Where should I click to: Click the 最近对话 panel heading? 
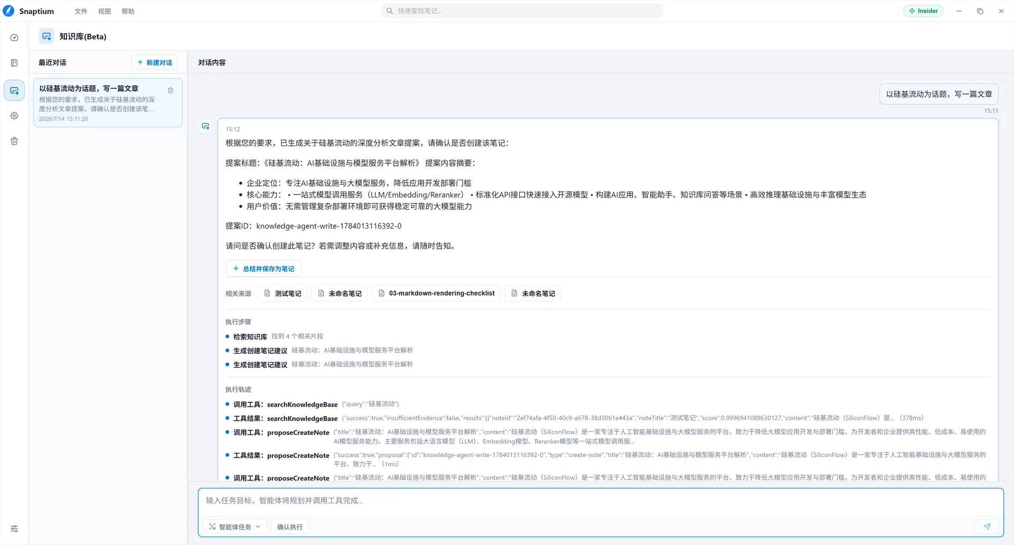[52, 62]
